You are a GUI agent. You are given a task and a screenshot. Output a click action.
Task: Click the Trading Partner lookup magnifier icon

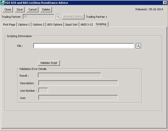(58, 17)
